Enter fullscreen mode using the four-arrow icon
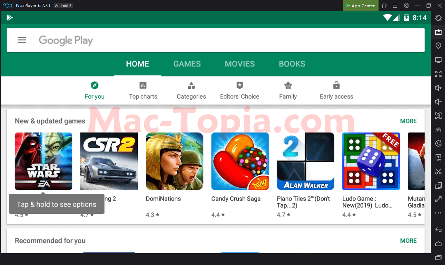 (438, 74)
